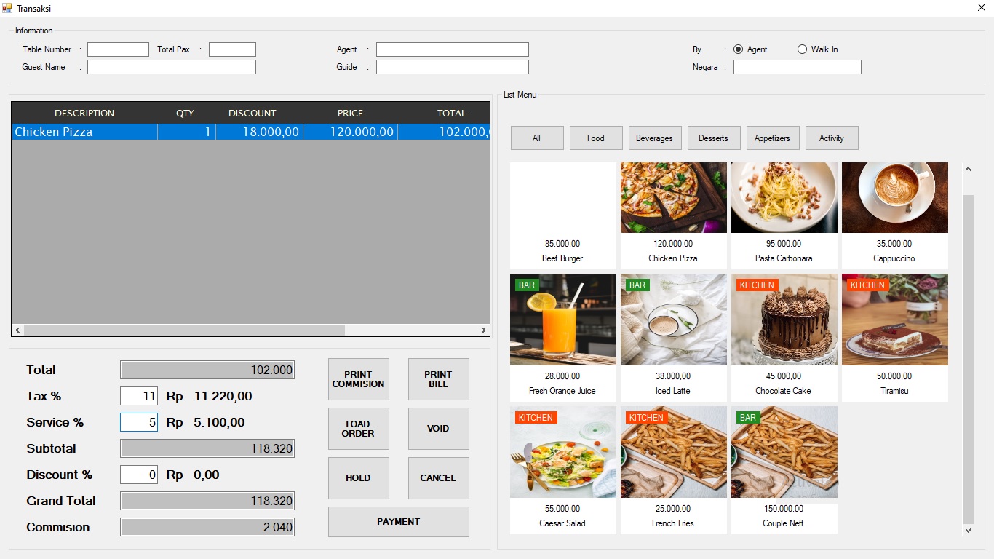Filter menu by Beverages category
This screenshot has width=994, height=559.
point(654,138)
